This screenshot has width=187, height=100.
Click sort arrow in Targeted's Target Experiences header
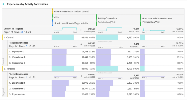(81, 76)
